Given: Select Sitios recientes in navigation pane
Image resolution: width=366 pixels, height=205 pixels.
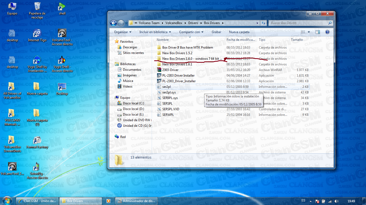Looking at the screenshot, I should [133, 53].
